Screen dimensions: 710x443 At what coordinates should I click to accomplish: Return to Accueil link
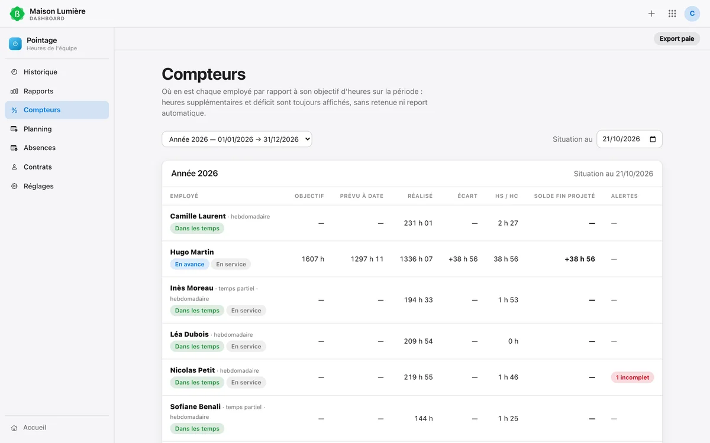click(57, 428)
